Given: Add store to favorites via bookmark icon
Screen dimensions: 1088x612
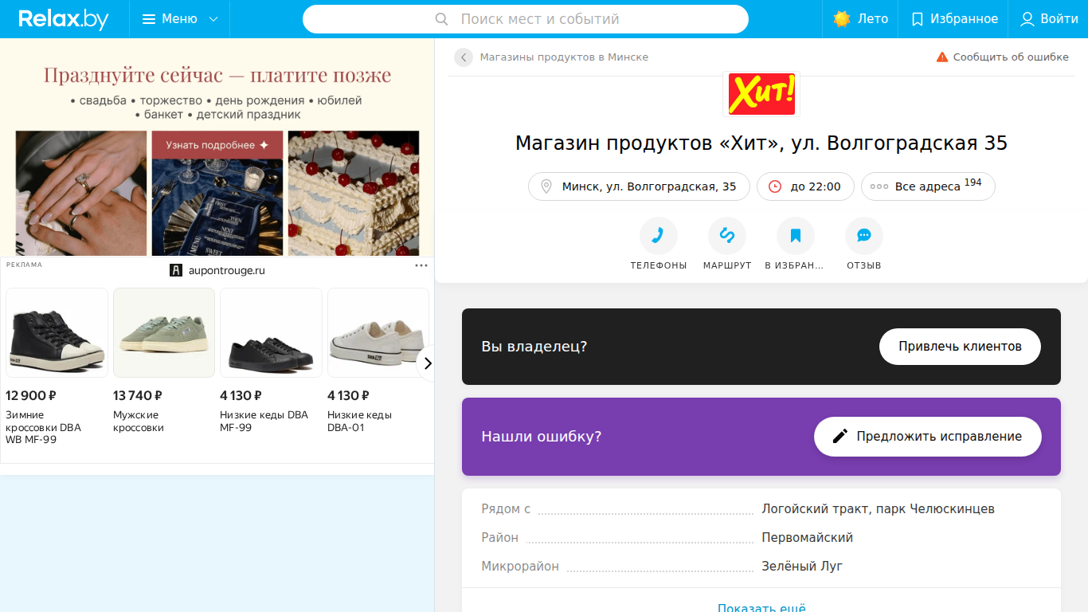Looking at the screenshot, I should coord(796,236).
